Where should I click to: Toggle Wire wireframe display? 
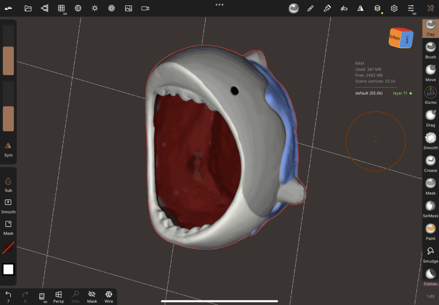(x=109, y=296)
